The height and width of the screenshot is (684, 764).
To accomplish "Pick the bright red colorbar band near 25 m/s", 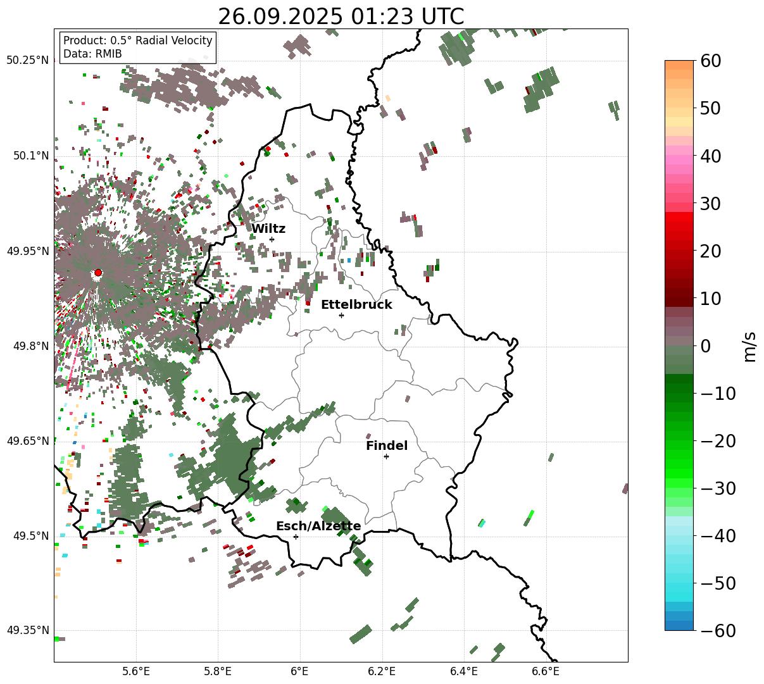I will point(679,228).
